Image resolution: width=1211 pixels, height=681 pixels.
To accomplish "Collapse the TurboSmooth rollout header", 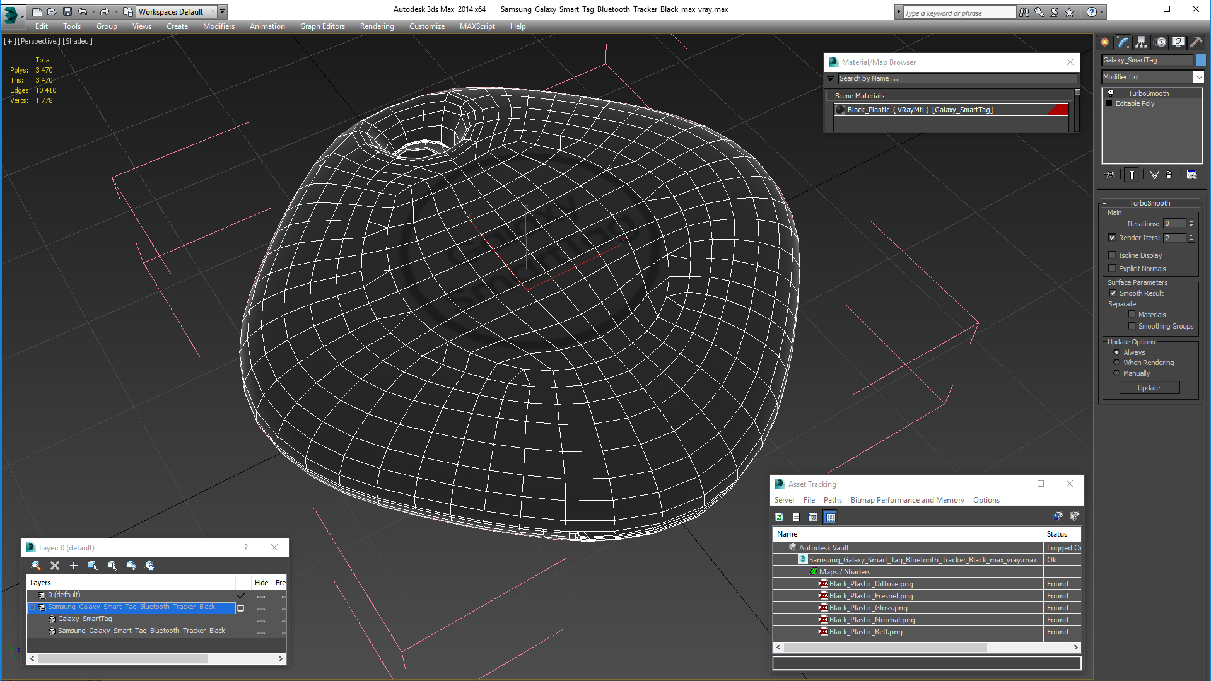I will (x=1150, y=203).
